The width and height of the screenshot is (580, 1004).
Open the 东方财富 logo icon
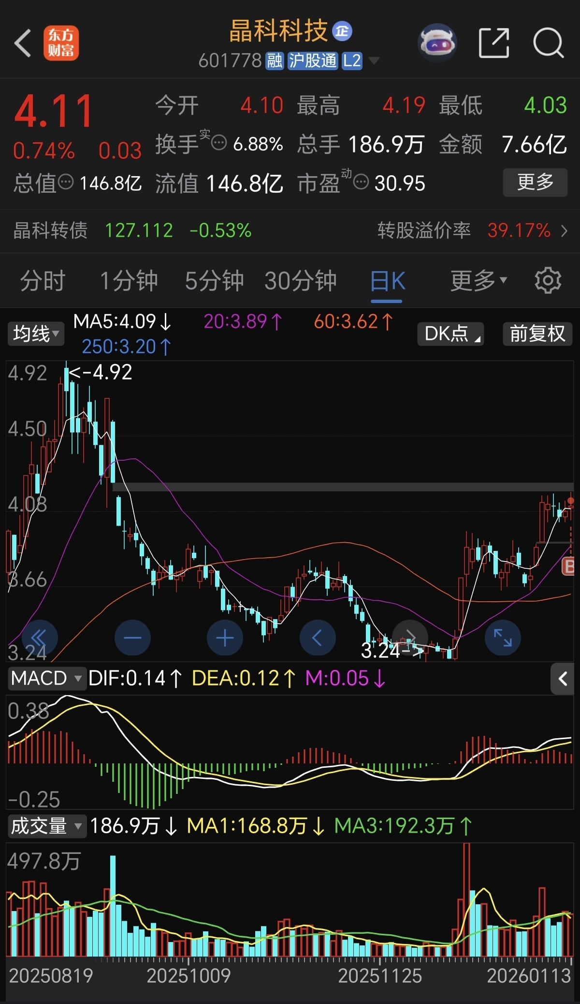pos(61,43)
